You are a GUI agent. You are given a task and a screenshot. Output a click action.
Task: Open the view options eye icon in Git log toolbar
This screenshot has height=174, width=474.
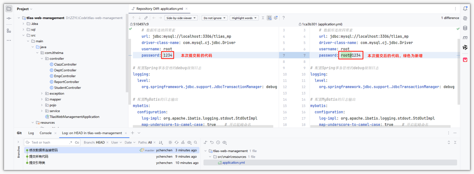click(x=189, y=143)
